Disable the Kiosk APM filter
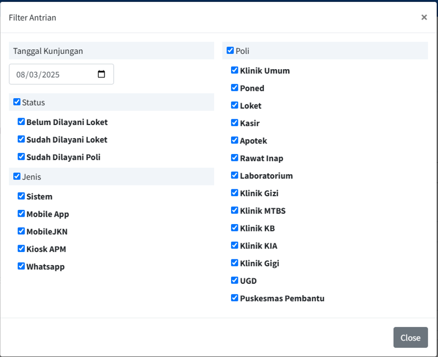The height and width of the screenshot is (357, 438). [x=21, y=249]
